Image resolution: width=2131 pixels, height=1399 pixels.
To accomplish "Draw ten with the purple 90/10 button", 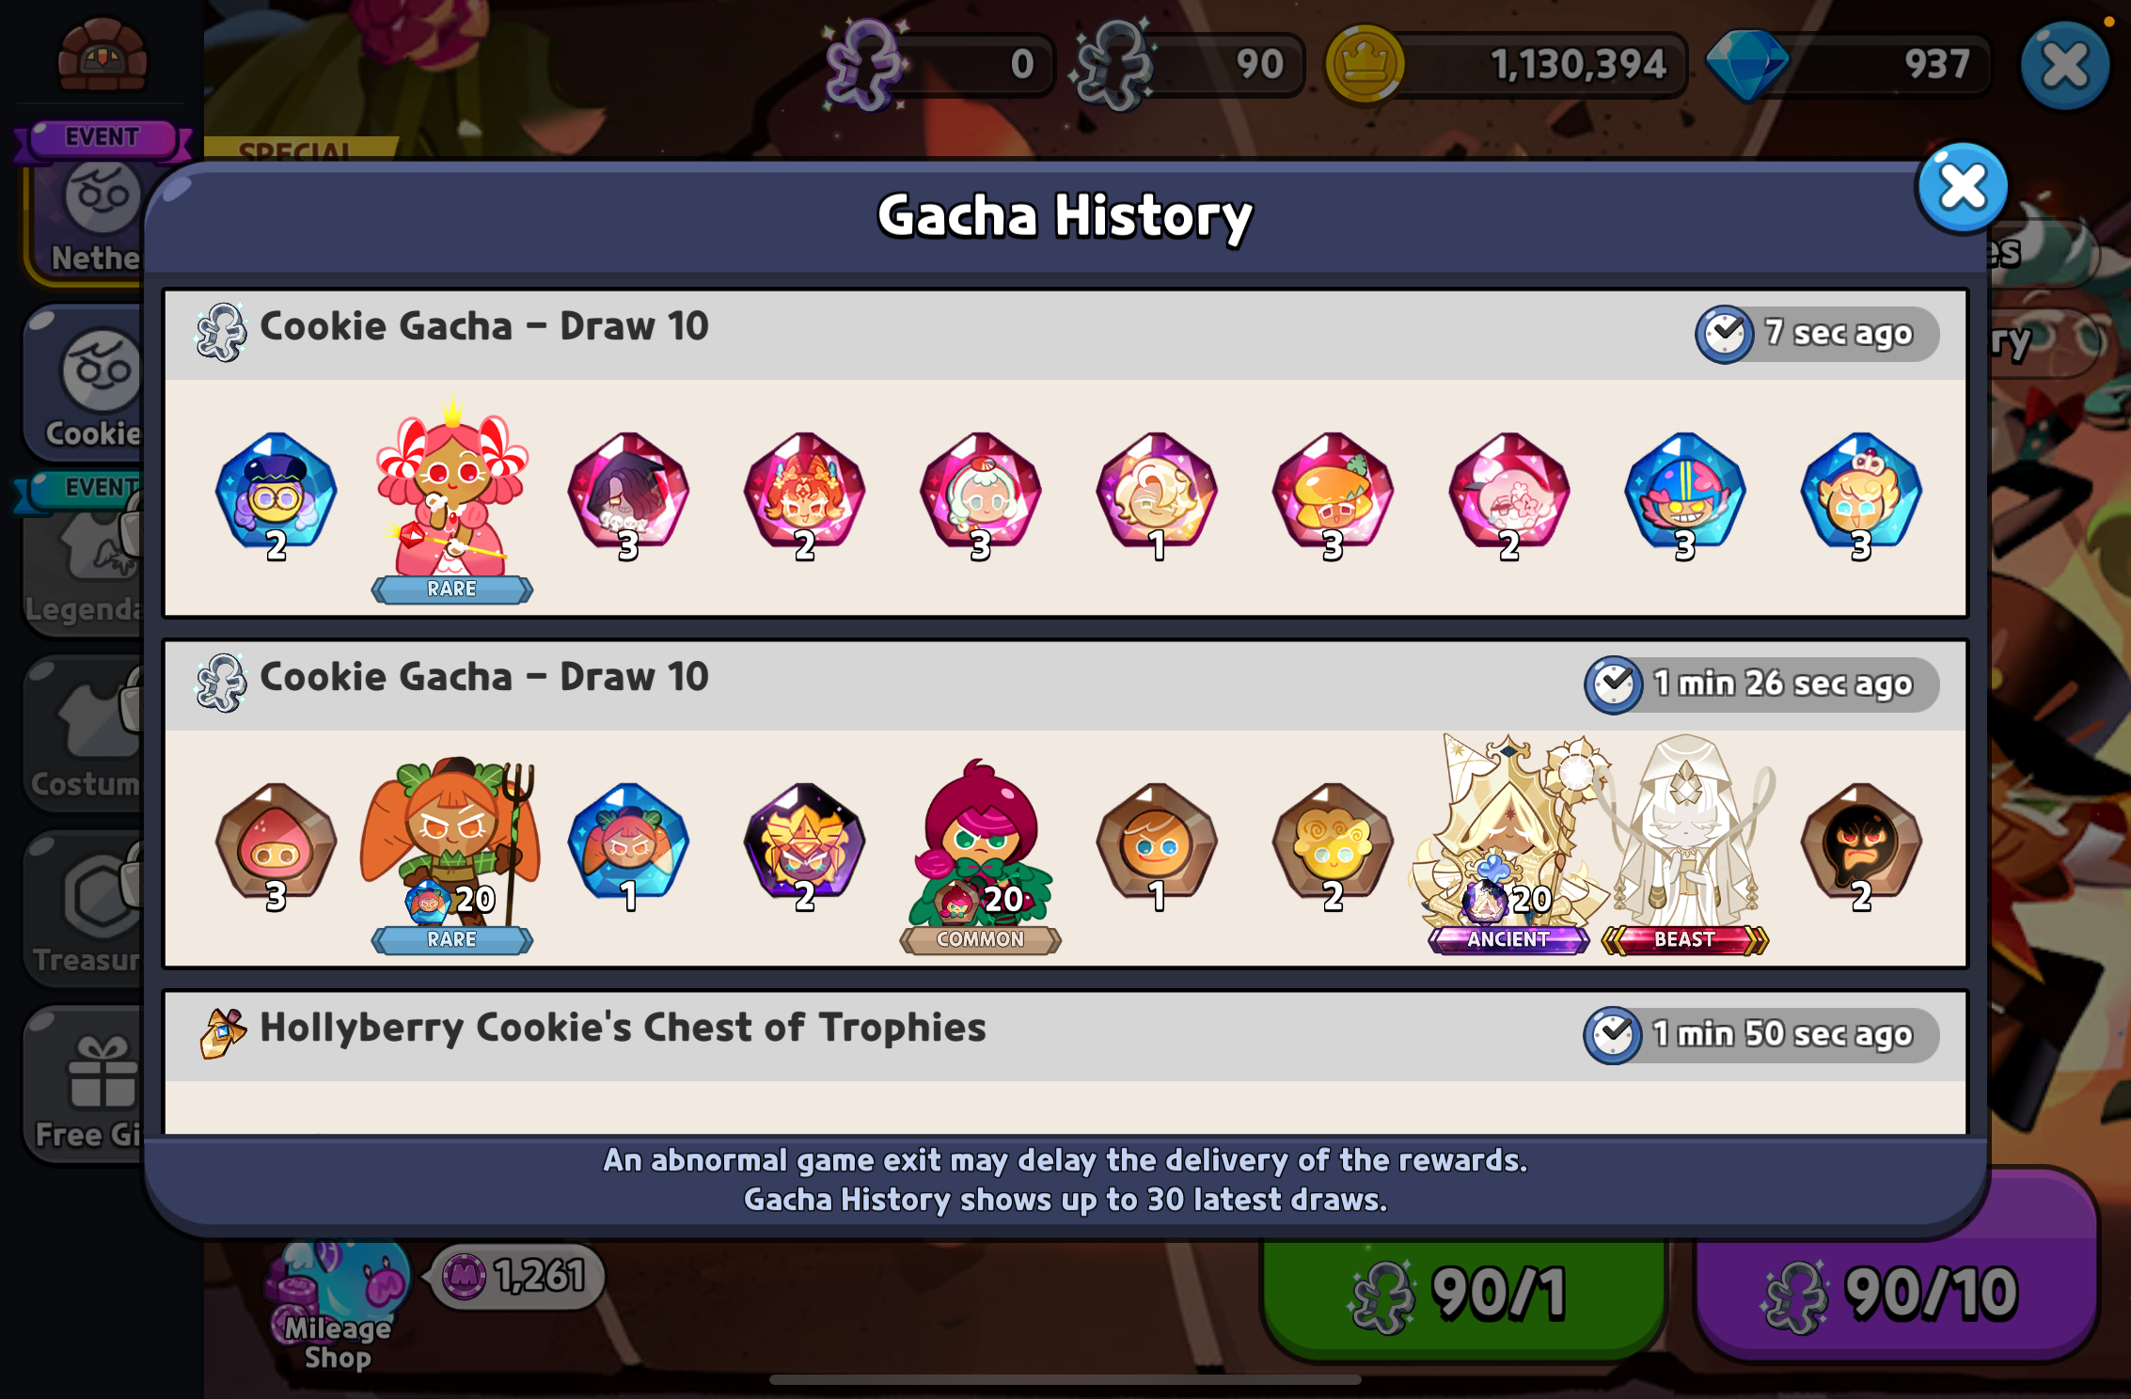I will coord(1894,1296).
